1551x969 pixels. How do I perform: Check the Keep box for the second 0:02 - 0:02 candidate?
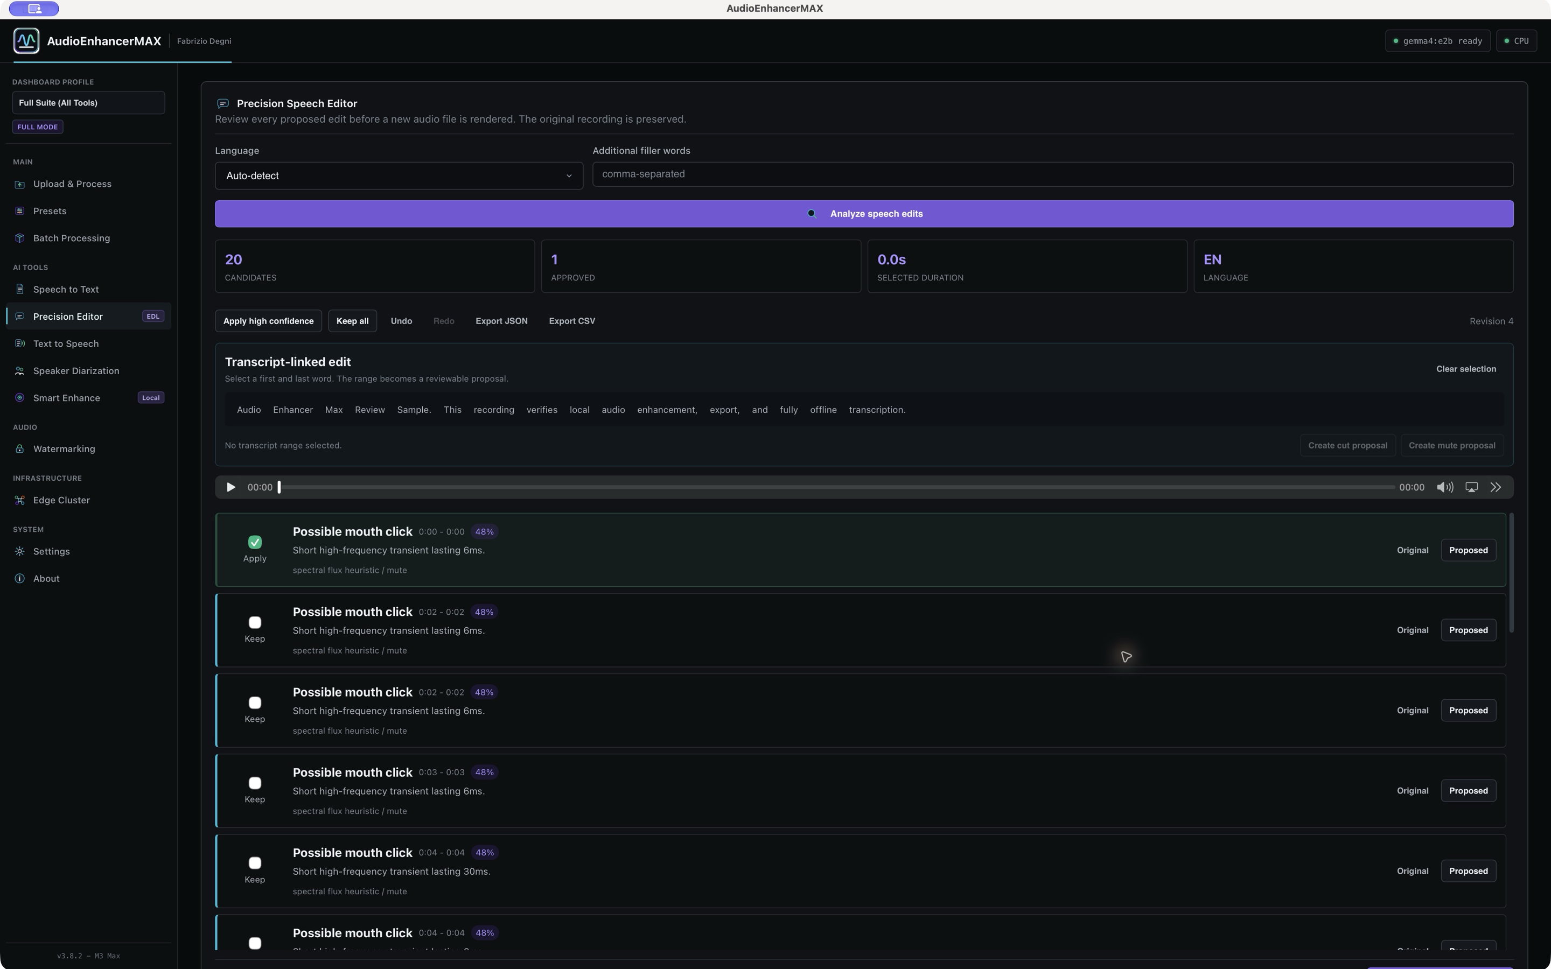click(x=254, y=703)
